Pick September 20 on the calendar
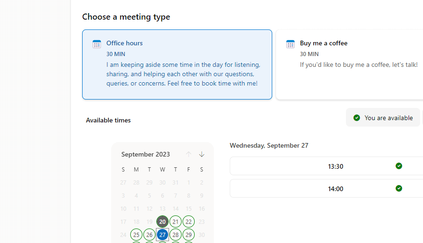The height and width of the screenshot is (243, 423). 162,222
